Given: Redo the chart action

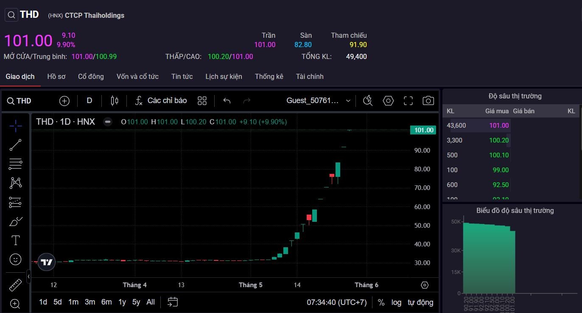Looking at the screenshot, I should pos(247,101).
